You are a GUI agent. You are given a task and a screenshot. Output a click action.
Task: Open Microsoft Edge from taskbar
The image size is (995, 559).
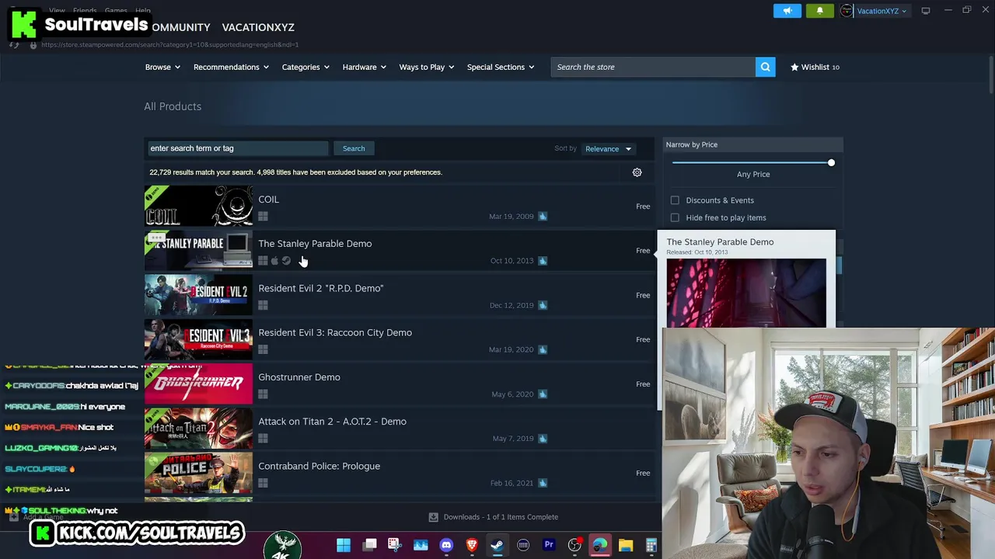pyautogui.click(x=600, y=545)
